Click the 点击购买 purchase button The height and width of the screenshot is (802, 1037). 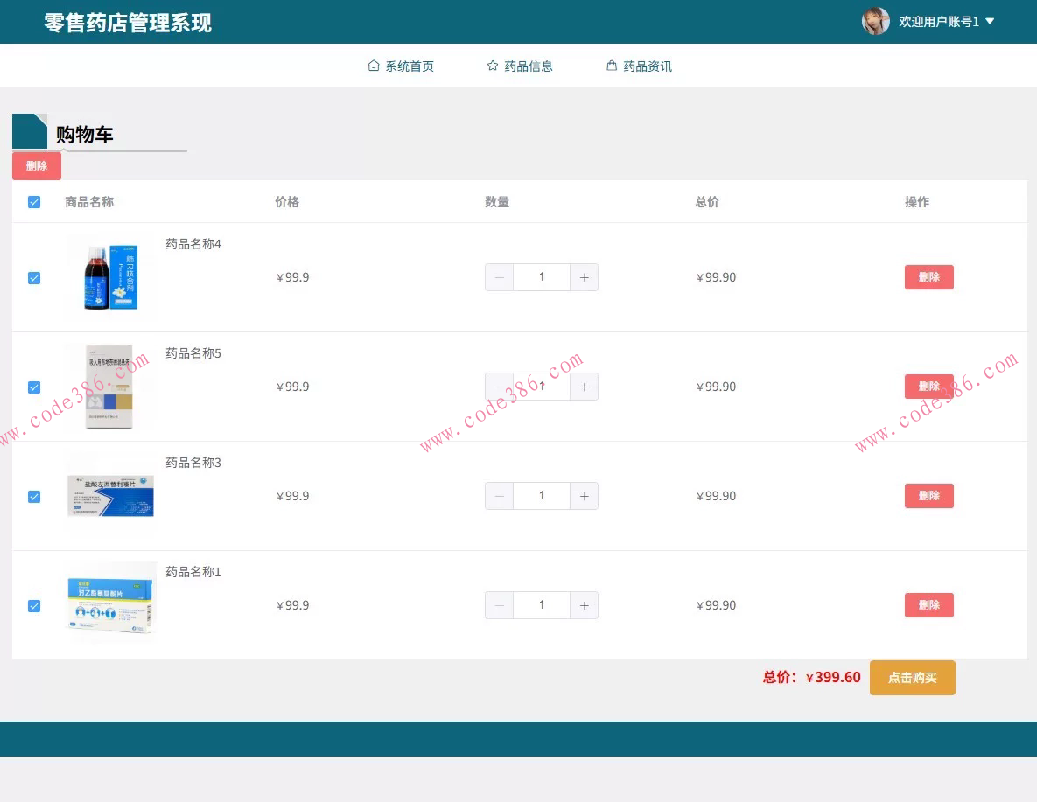point(912,677)
